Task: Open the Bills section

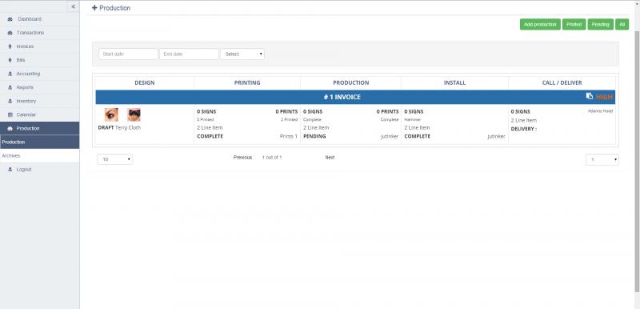Action: [39, 60]
